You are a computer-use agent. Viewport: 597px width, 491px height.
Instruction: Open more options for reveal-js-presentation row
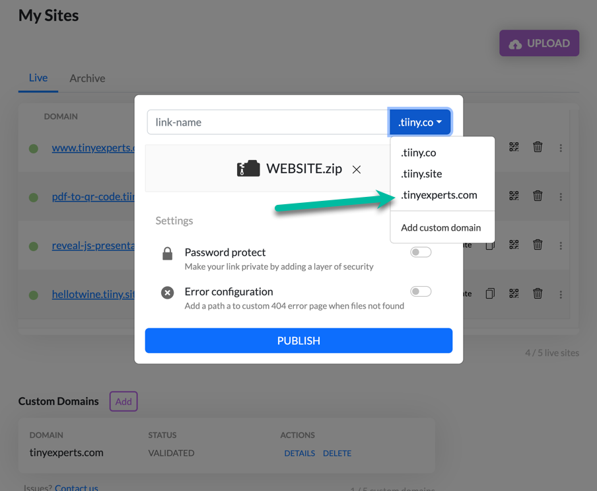coord(561,246)
